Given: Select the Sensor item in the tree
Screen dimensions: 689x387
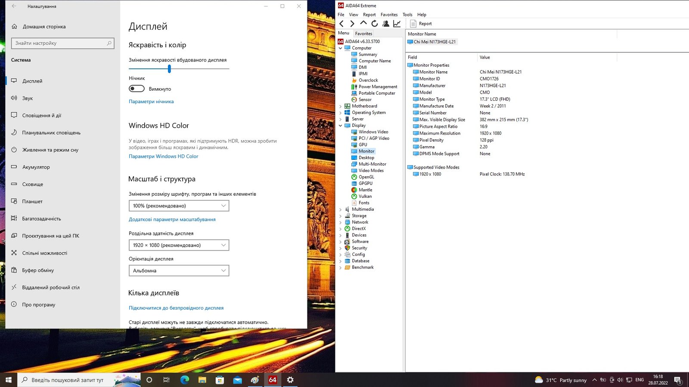Looking at the screenshot, I should coord(365,100).
